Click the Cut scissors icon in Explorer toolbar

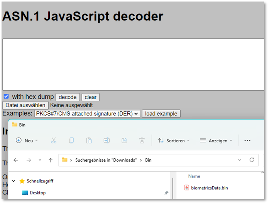pos(54,141)
